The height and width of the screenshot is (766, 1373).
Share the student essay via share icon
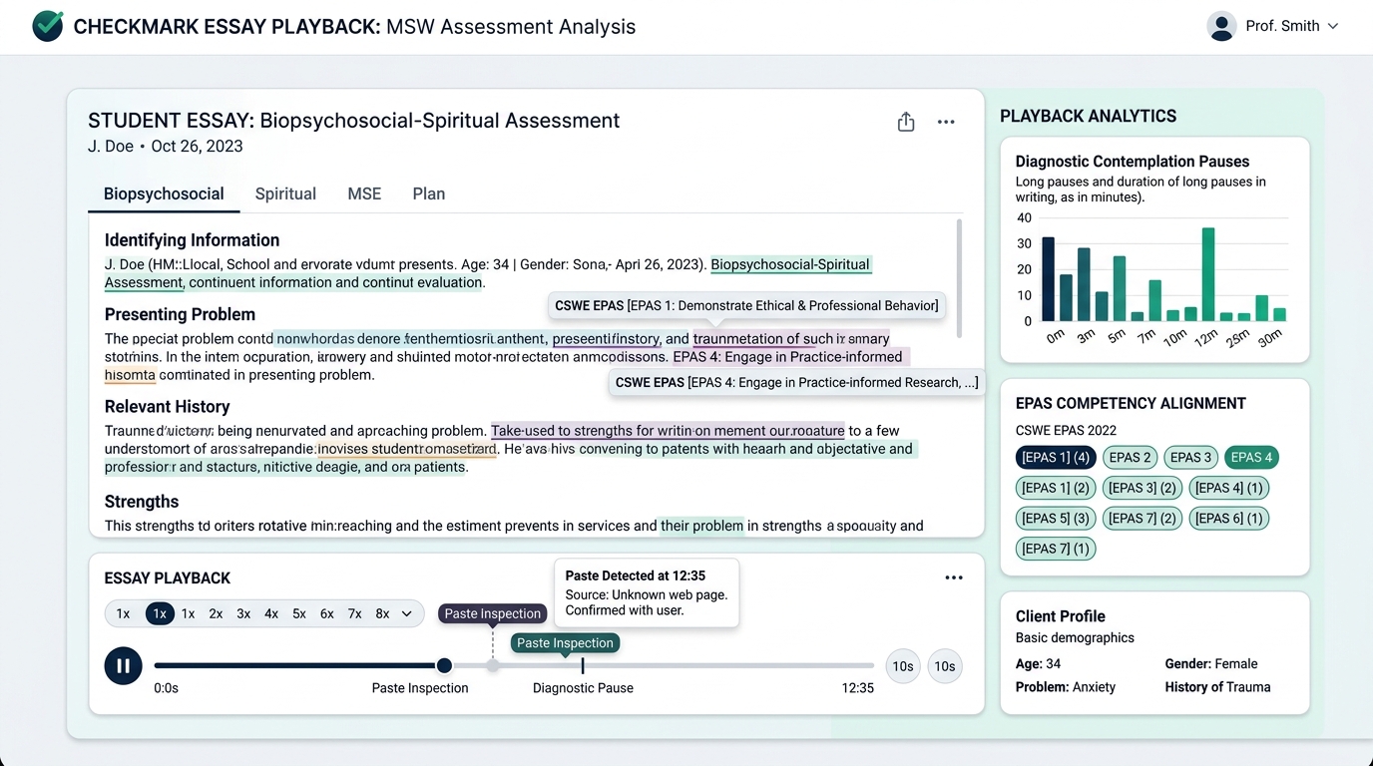[906, 122]
